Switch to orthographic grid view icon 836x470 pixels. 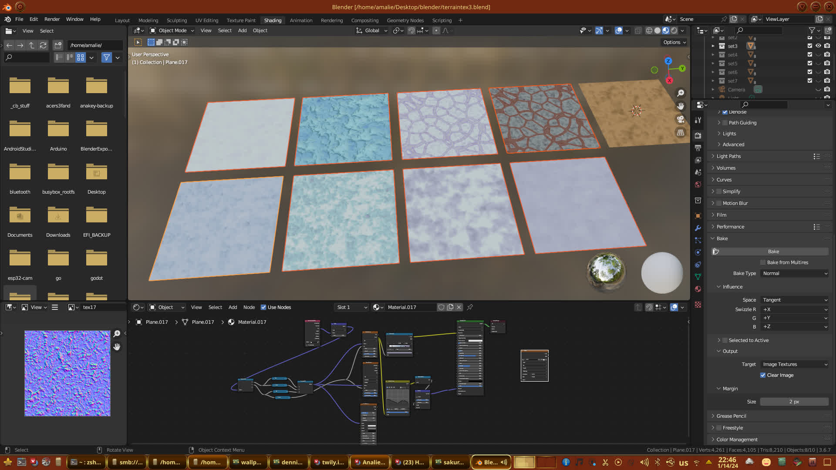681,132
